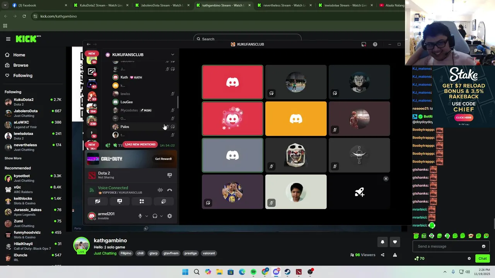Jump to 1,042 New Mentions

click(140, 144)
